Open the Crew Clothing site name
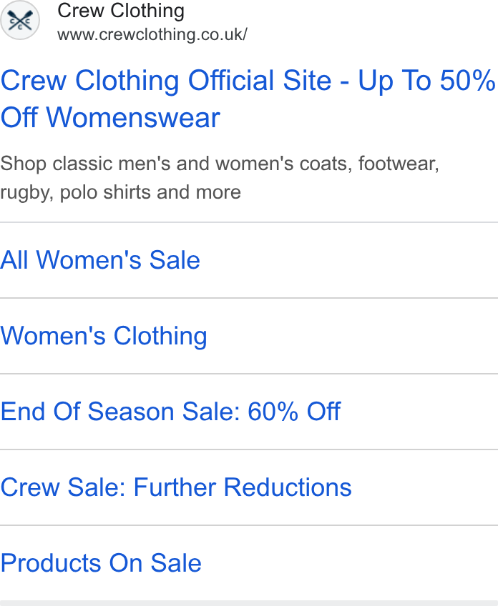This screenshot has height=606, width=498. click(121, 11)
